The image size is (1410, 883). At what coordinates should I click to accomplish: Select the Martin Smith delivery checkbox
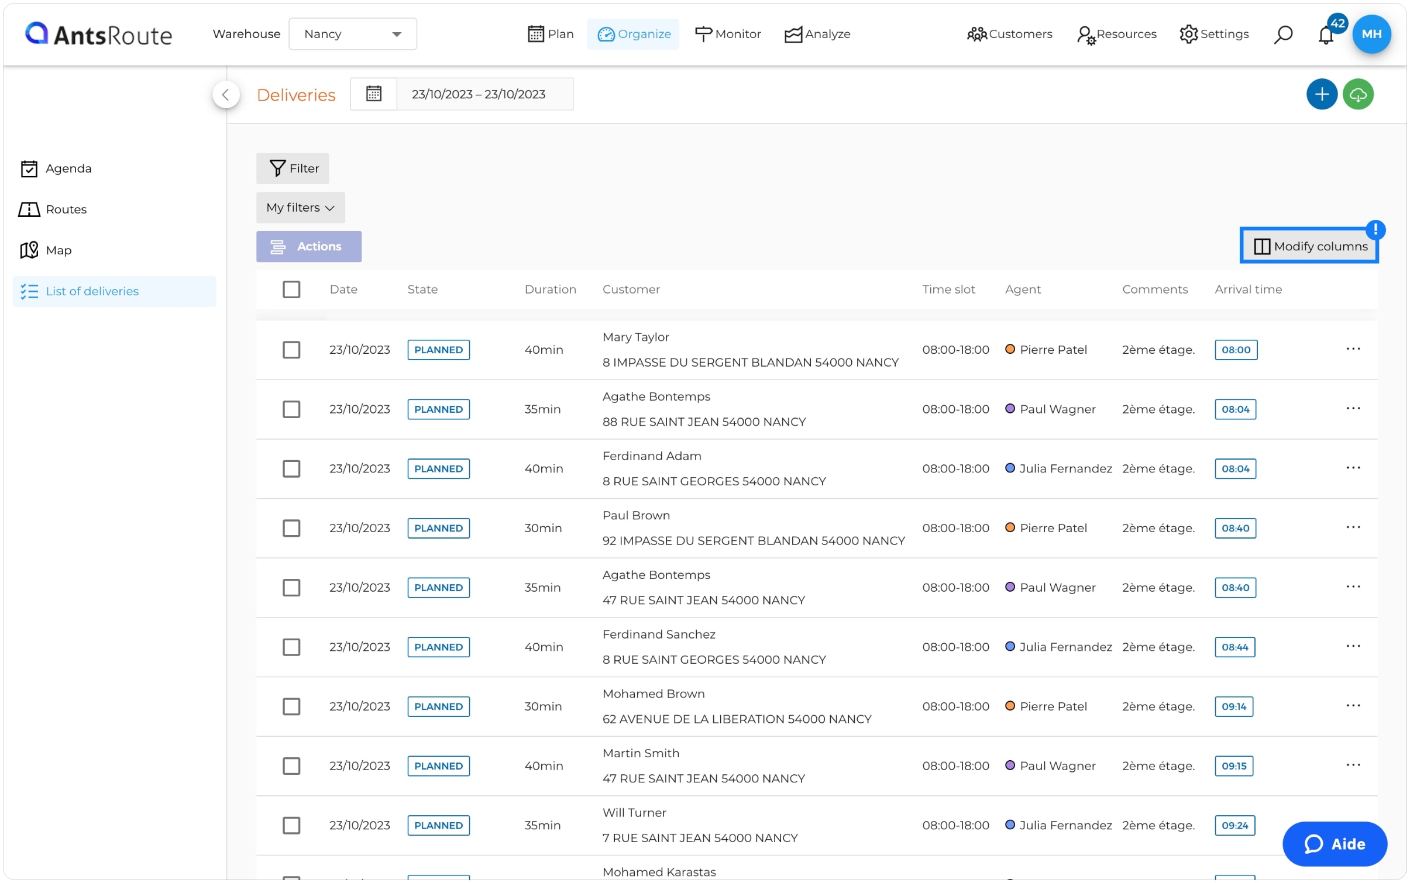pos(291,766)
